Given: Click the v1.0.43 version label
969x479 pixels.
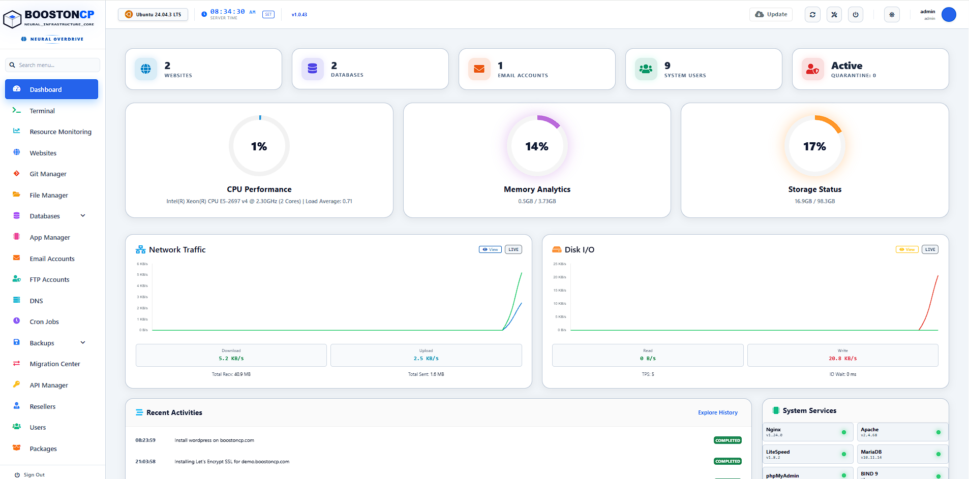Looking at the screenshot, I should [x=299, y=15].
